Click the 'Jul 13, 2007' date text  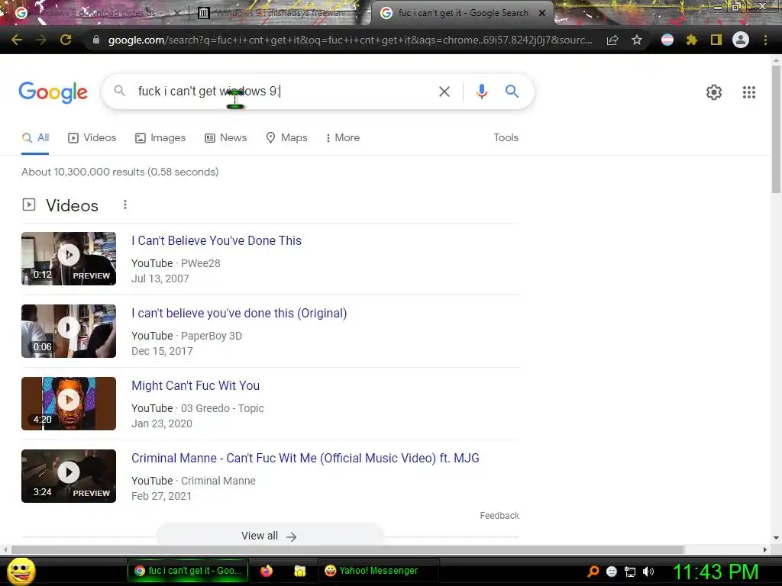[160, 279]
